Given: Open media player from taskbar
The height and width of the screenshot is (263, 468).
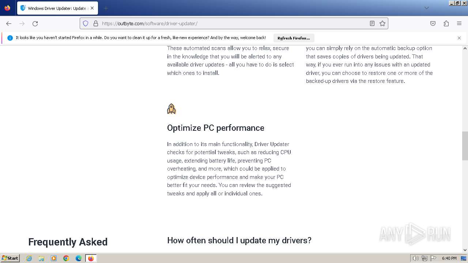Looking at the screenshot, I should [x=54, y=258].
